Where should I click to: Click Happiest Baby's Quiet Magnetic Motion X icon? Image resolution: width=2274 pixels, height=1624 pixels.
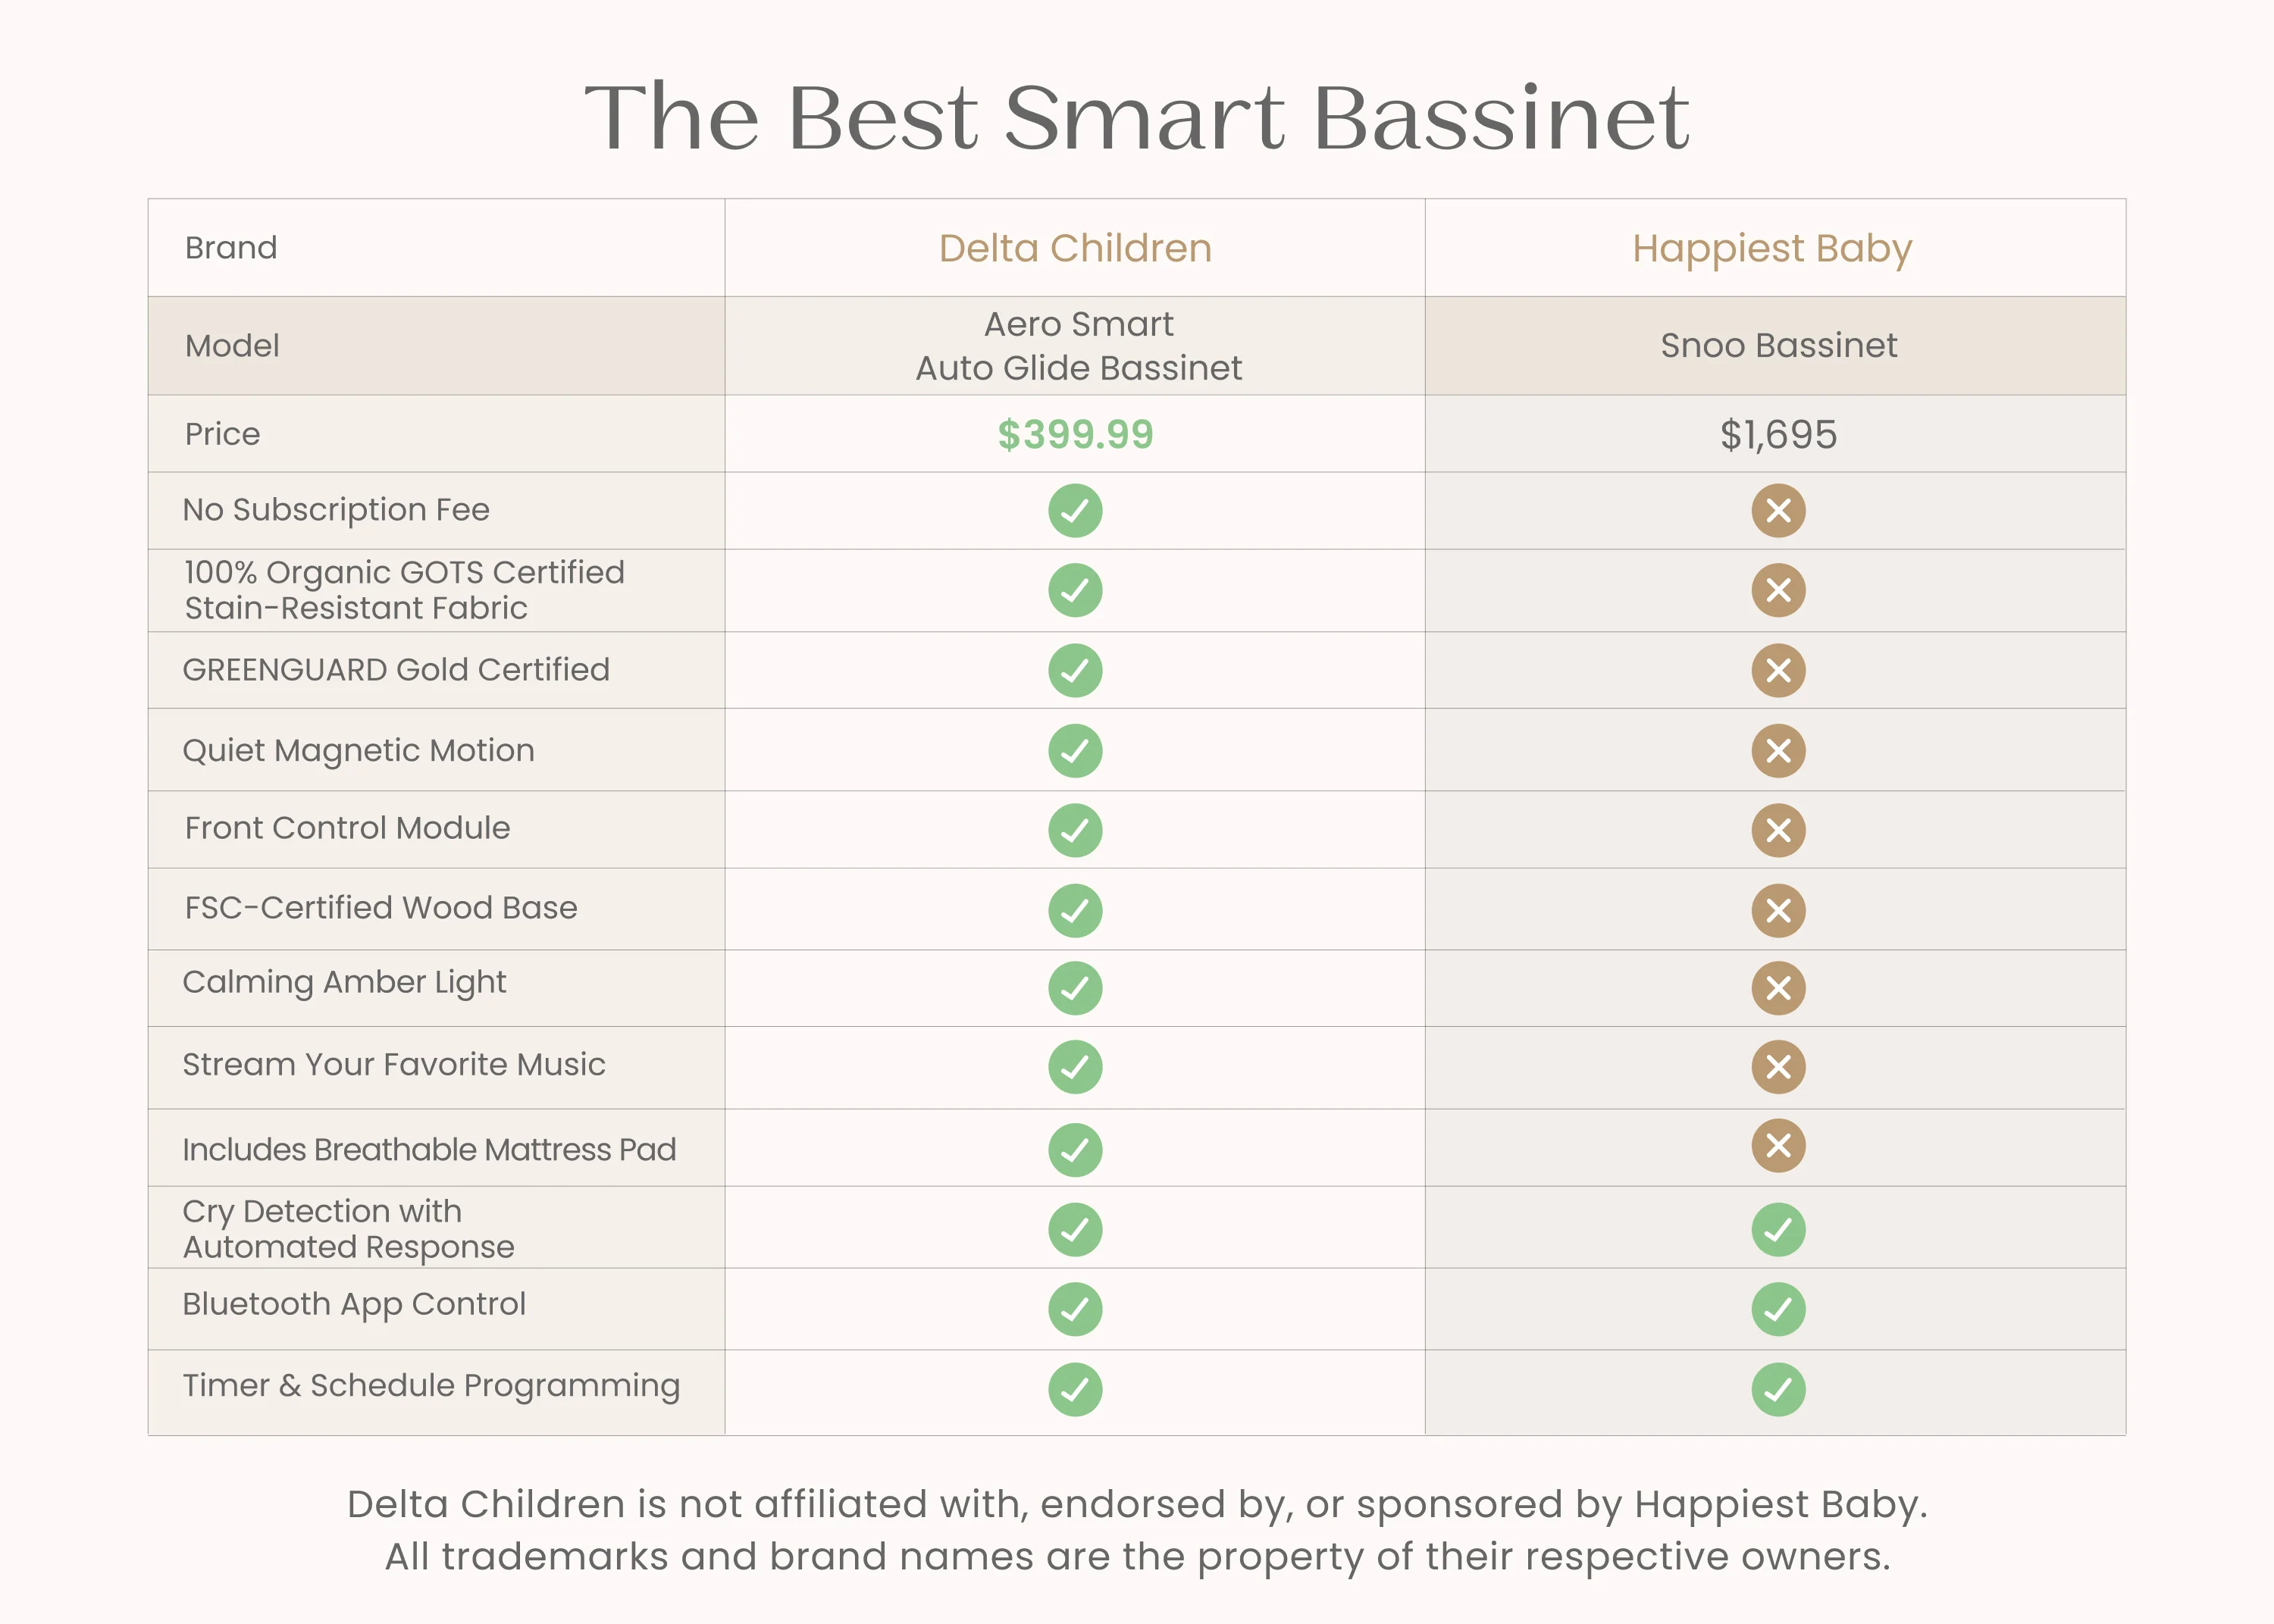[x=1778, y=751]
